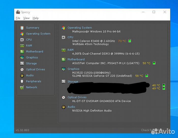Click the Optical Drives disc icon in sidebar
Image resolution: width=178 pixels, height=138 pixels.
22,70
